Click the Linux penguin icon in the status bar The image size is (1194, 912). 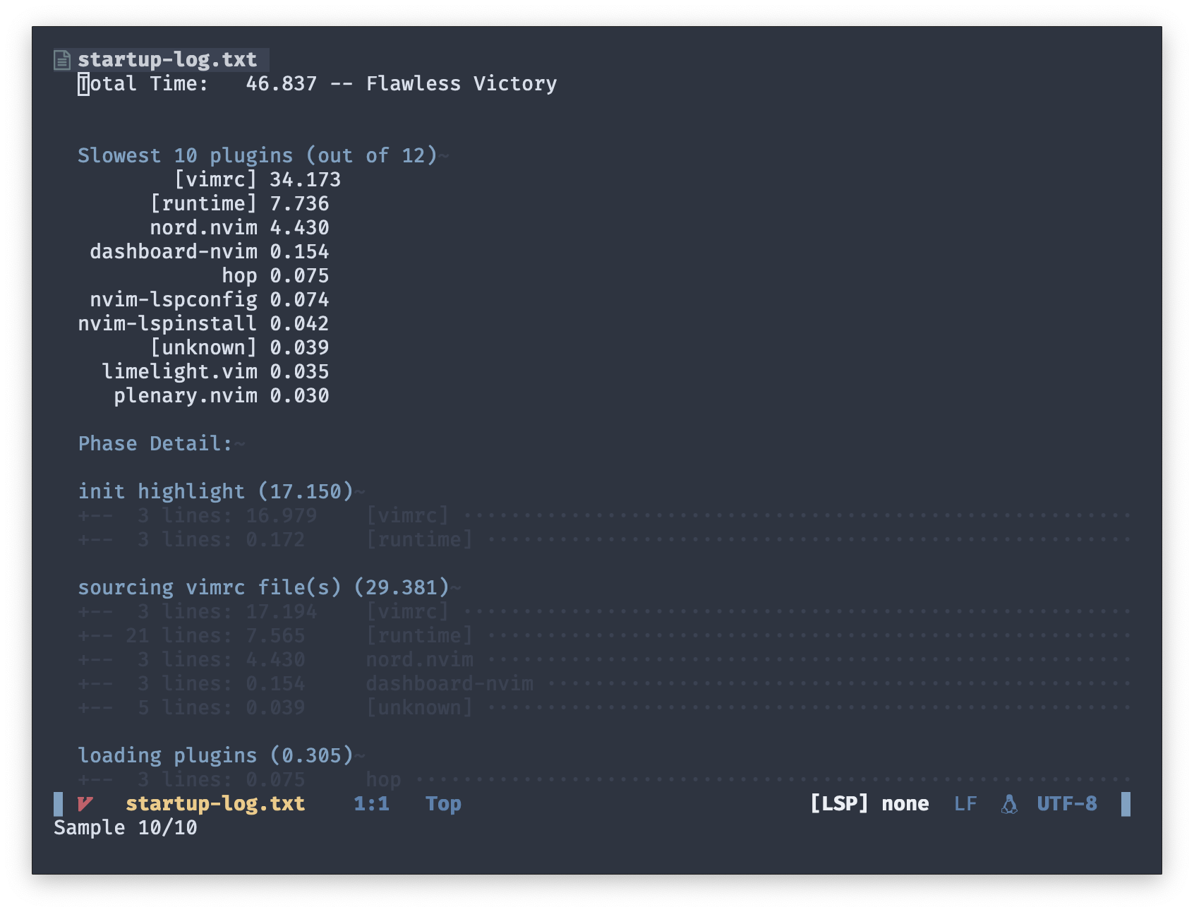pos(1010,803)
